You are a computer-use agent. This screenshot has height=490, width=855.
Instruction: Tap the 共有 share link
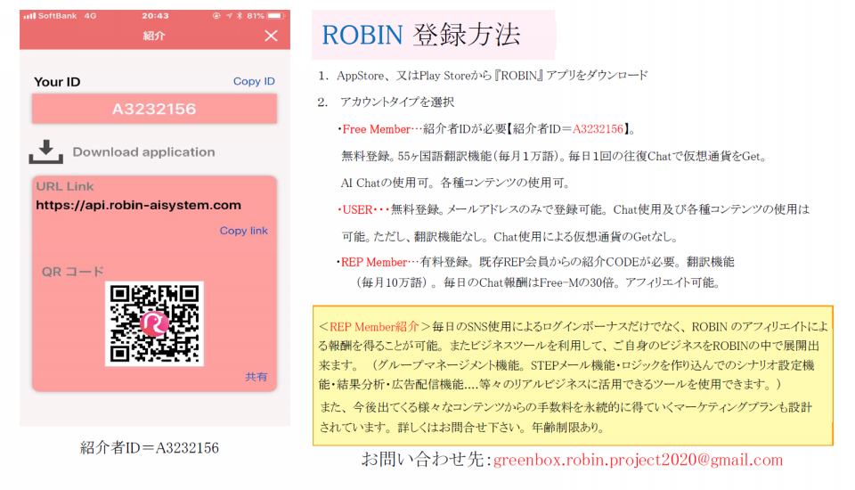click(256, 377)
